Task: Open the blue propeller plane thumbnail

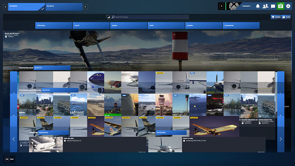Action: coord(215,83)
